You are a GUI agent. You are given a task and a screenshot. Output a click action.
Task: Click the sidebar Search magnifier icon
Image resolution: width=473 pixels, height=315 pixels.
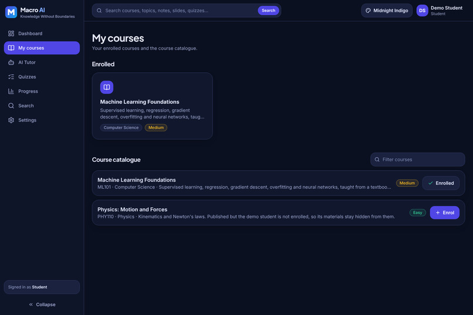coord(11,106)
